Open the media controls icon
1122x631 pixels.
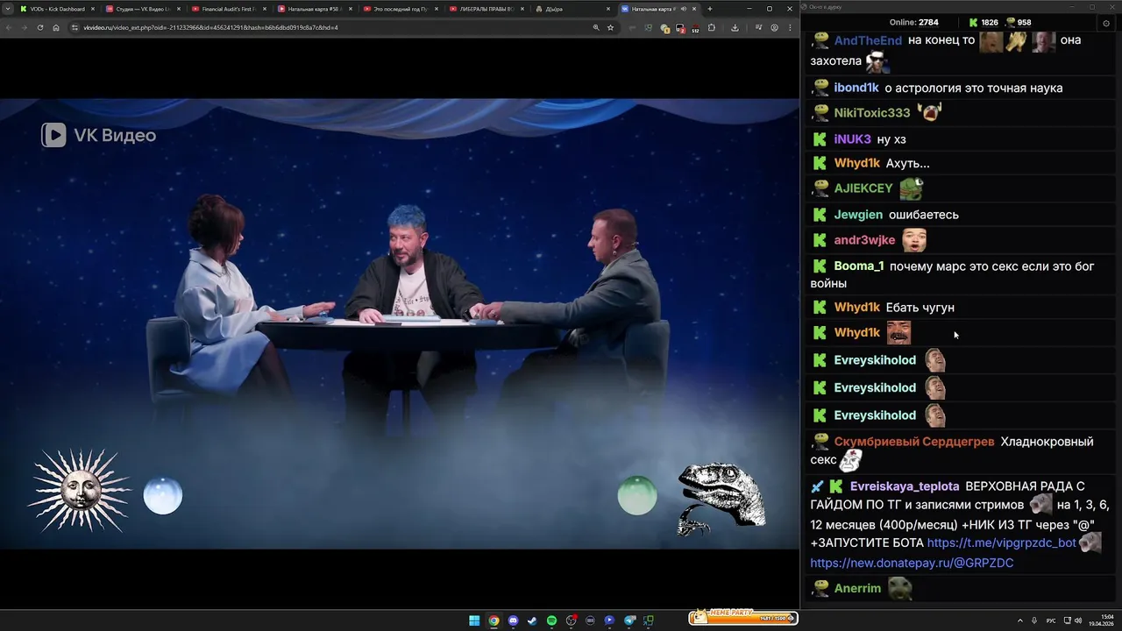pyautogui.click(x=759, y=27)
